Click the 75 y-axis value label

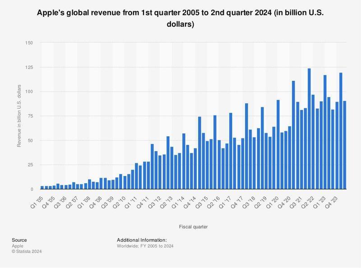pos(30,116)
